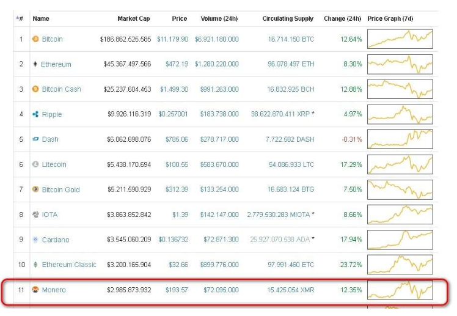Image resolution: width=457 pixels, height=316 pixels.
Task: Open Monero's 7-day price graph
Action: tap(400, 290)
